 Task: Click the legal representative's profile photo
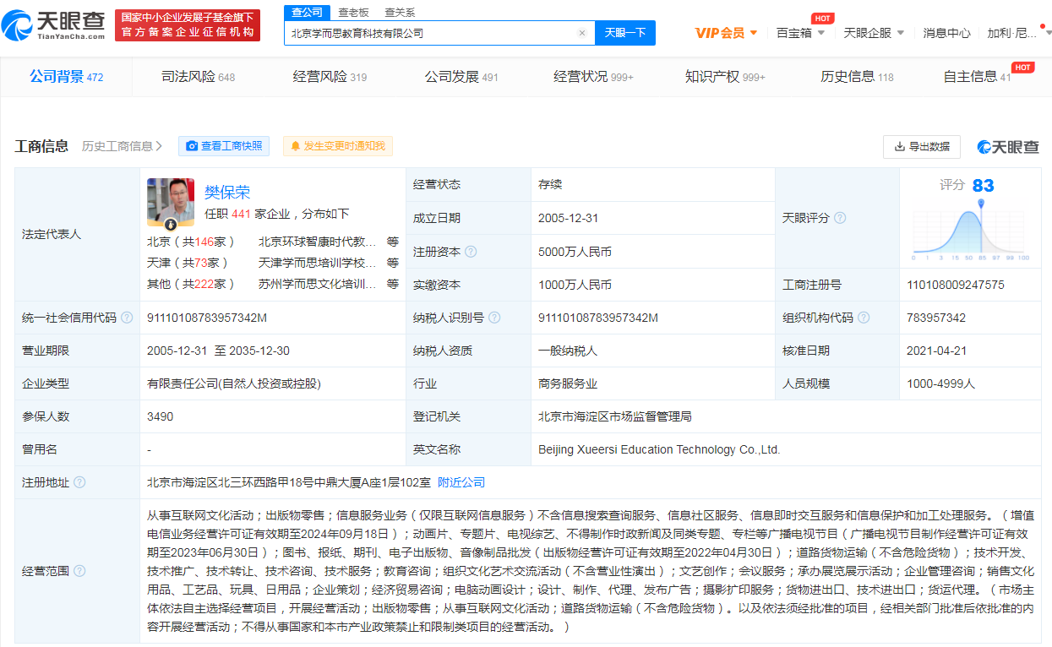coord(171,202)
